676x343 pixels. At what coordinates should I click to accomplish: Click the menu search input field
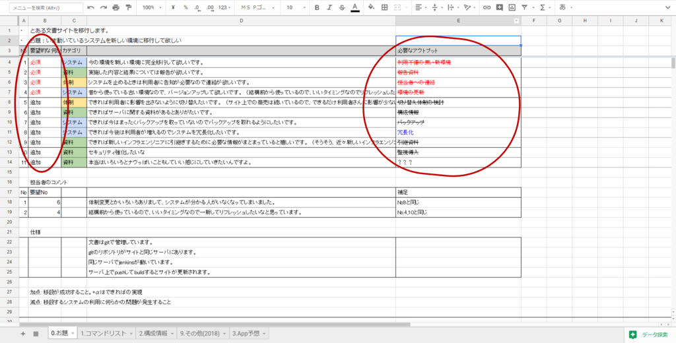point(45,7)
